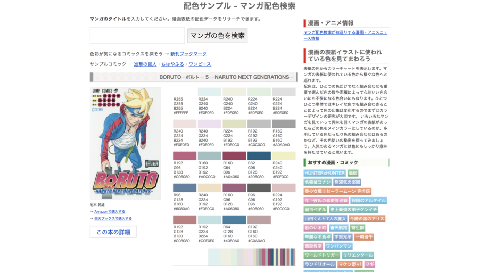Image resolution: width=479 pixels, height=272 pixels.
Task: Open the 寄生獣 tag
Action: 358,228
